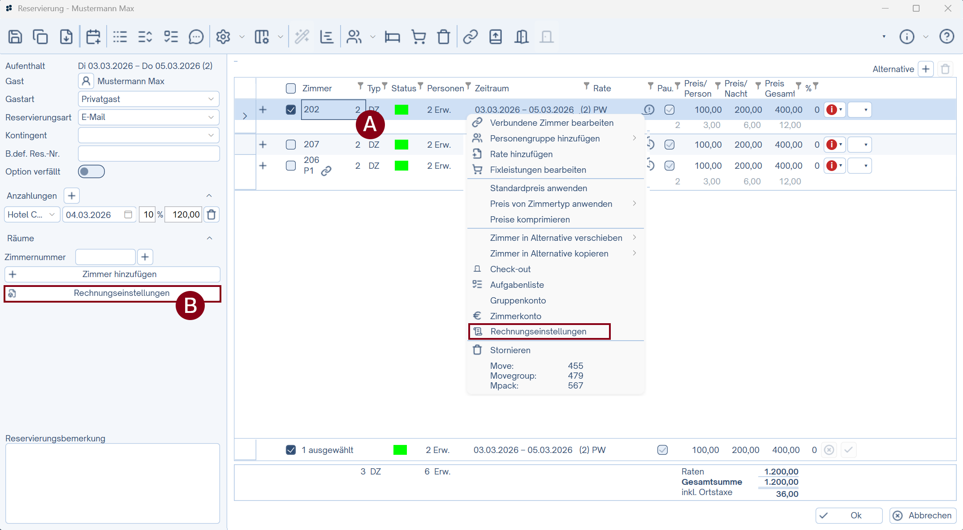Uncheck the checkbox for room 202
Image resolution: width=963 pixels, height=530 pixels.
coord(291,110)
